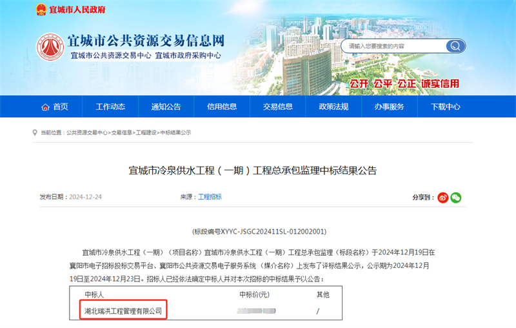This screenshot has width=516, height=328.
Task: Click the search input field
Action: pos(394,46)
